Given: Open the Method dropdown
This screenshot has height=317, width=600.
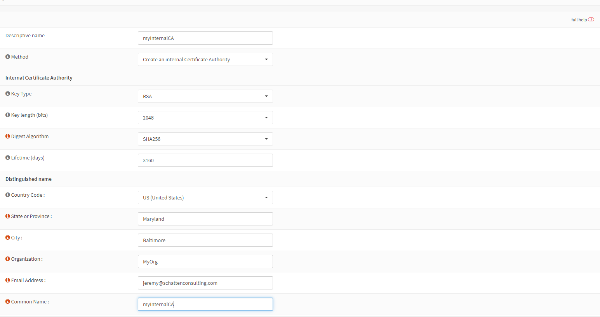Looking at the screenshot, I should [205, 59].
